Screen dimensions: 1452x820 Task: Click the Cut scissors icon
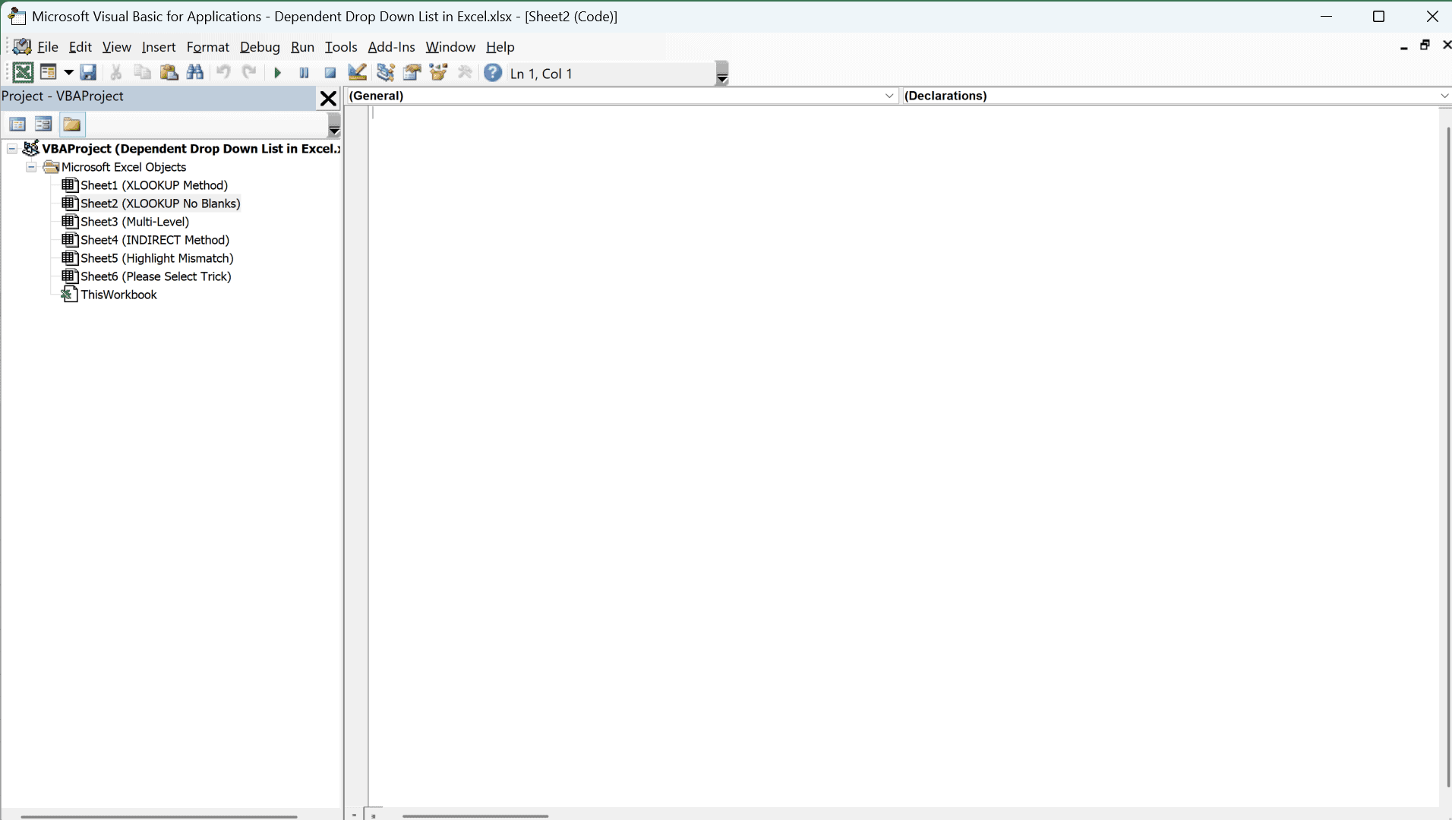(116, 73)
